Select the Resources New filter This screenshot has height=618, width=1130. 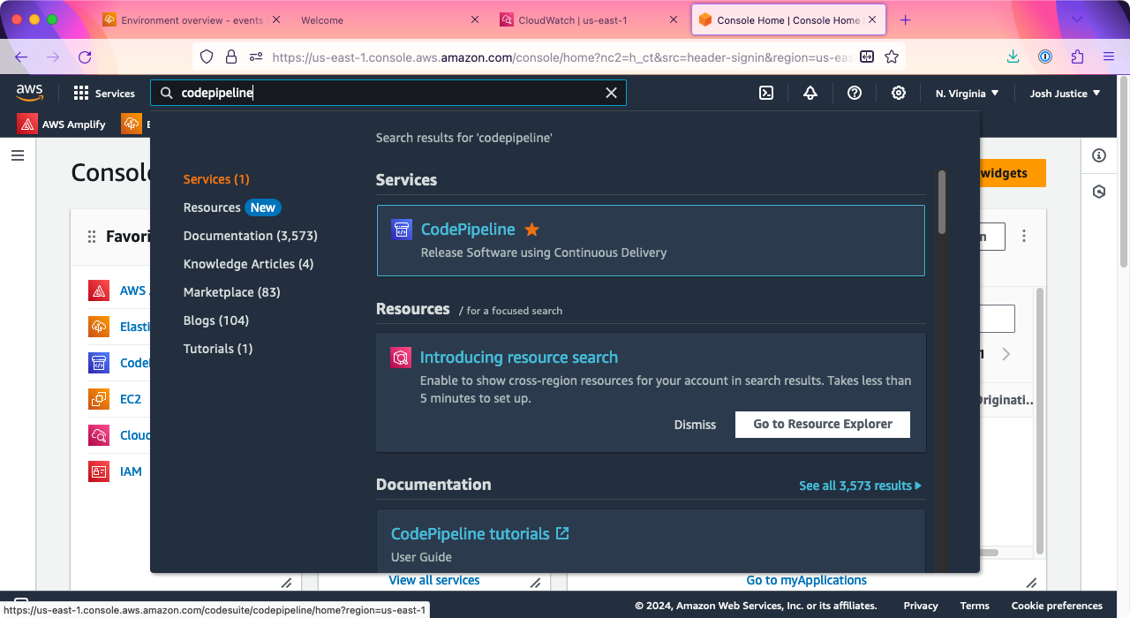(x=232, y=207)
